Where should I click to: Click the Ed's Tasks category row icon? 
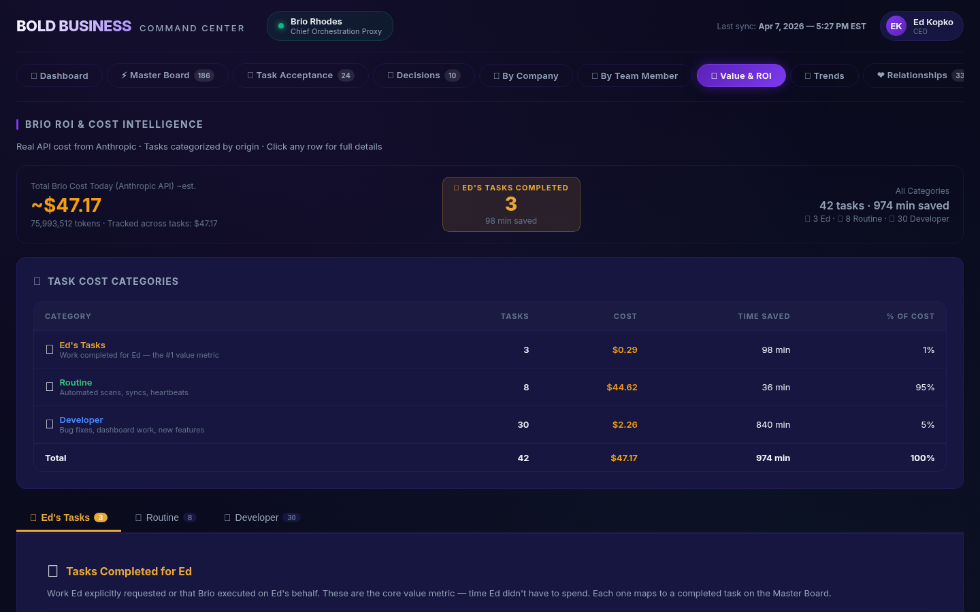pyautogui.click(x=50, y=349)
